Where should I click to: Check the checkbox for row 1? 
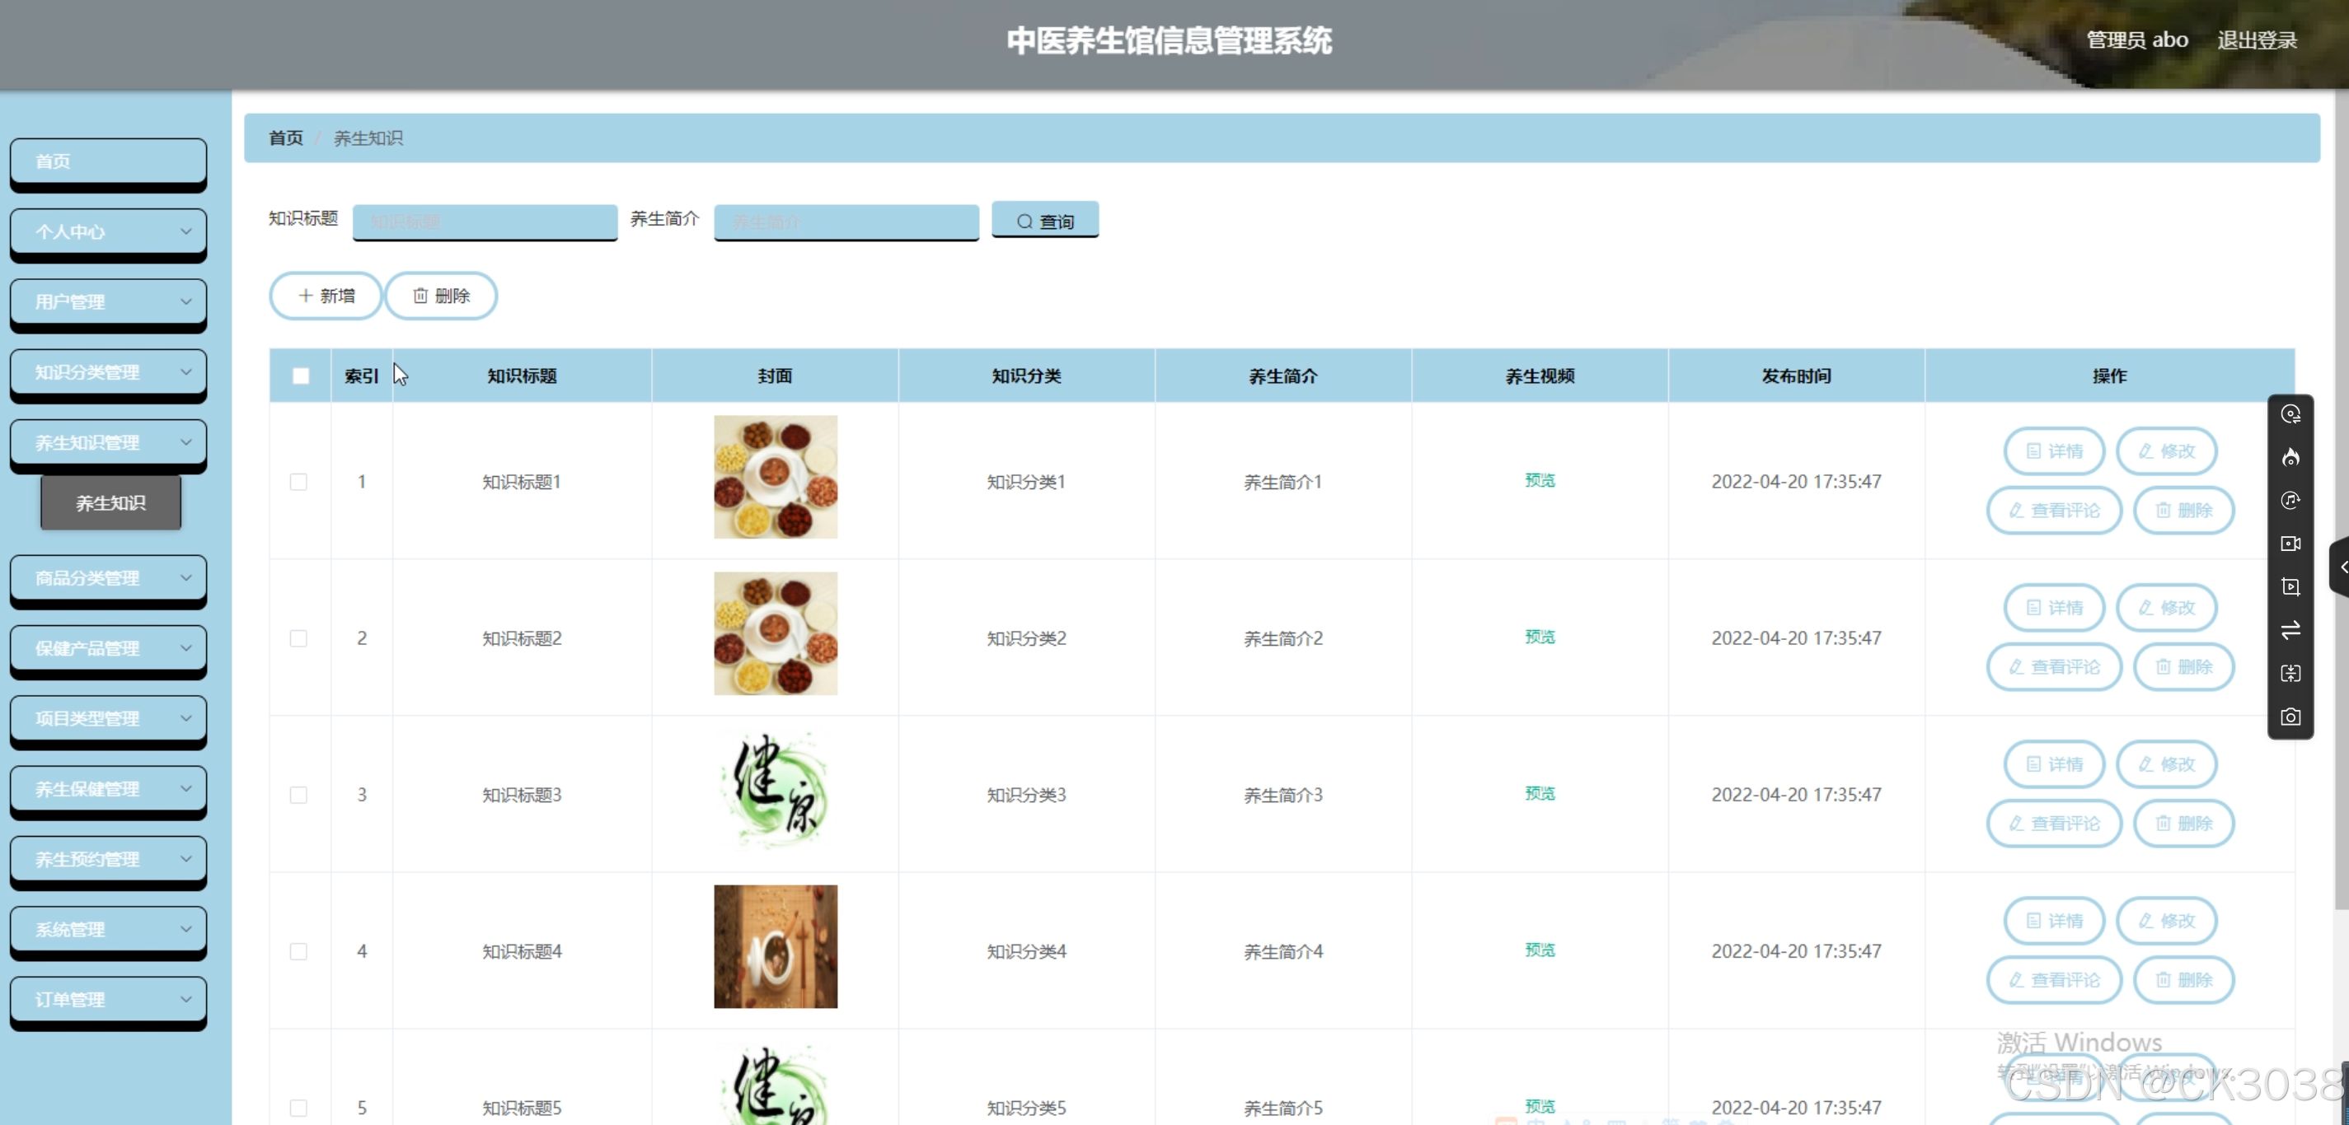tap(298, 482)
